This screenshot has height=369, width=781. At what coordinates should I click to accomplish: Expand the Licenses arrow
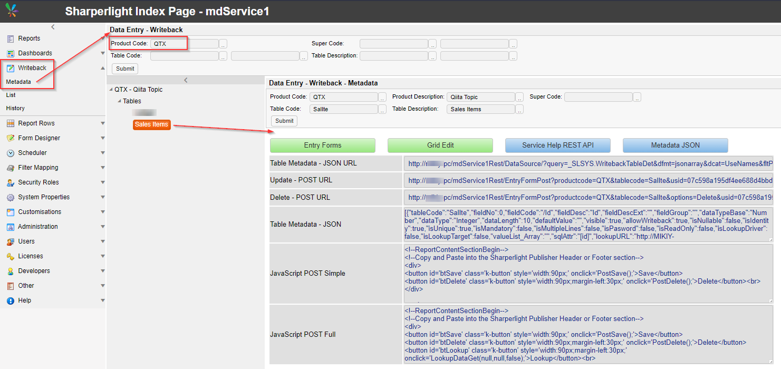tap(102, 256)
